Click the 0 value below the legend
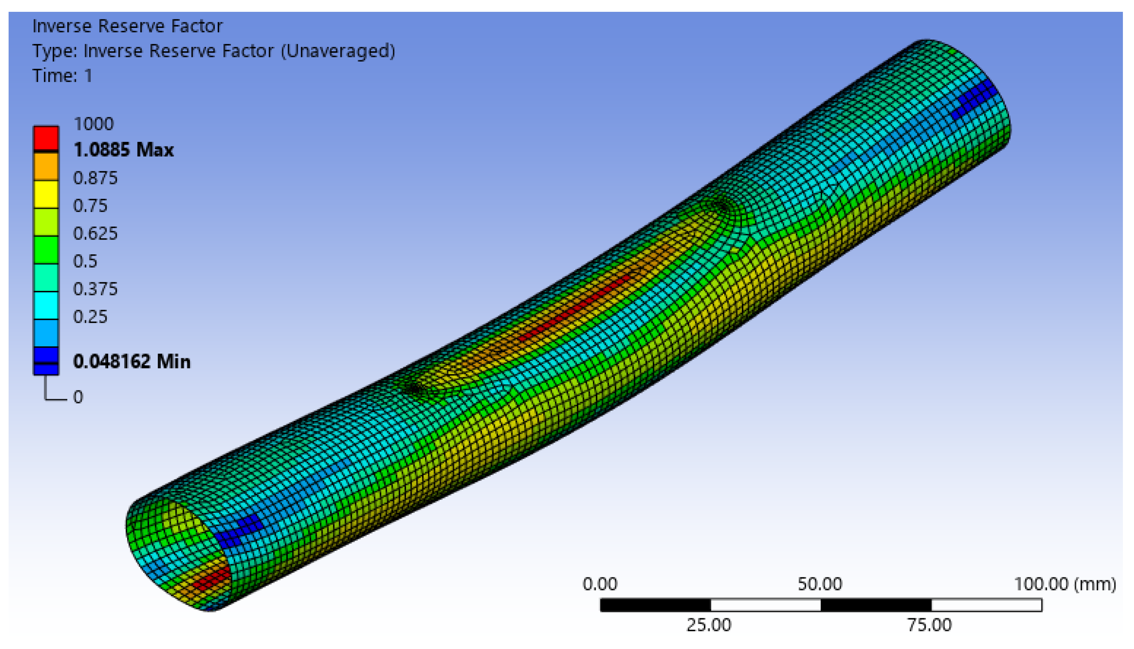Image resolution: width=1134 pixels, height=649 pixels. [78, 397]
